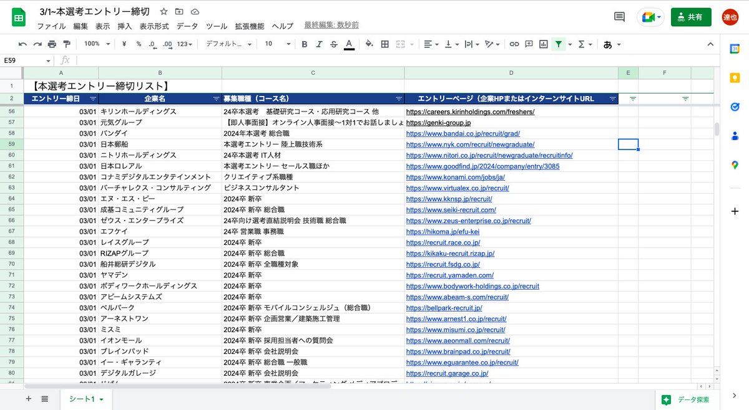Open filter for エントリー締日 column
The width and height of the screenshot is (749, 410).
point(93,99)
